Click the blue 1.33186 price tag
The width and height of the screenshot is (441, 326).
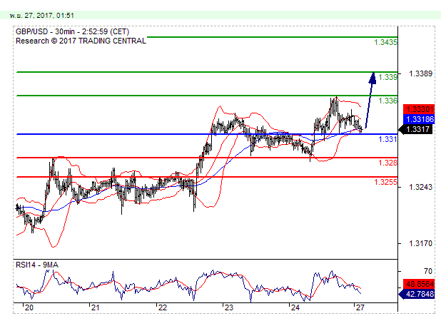click(x=419, y=119)
